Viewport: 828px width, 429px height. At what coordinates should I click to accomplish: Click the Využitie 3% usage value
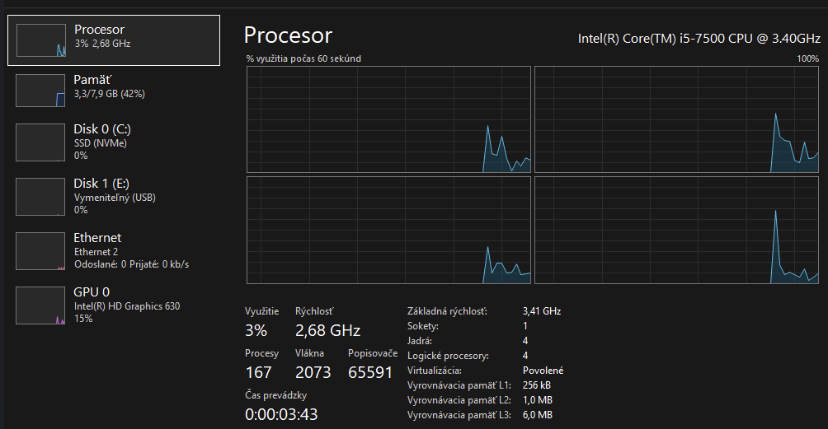(256, 331)
